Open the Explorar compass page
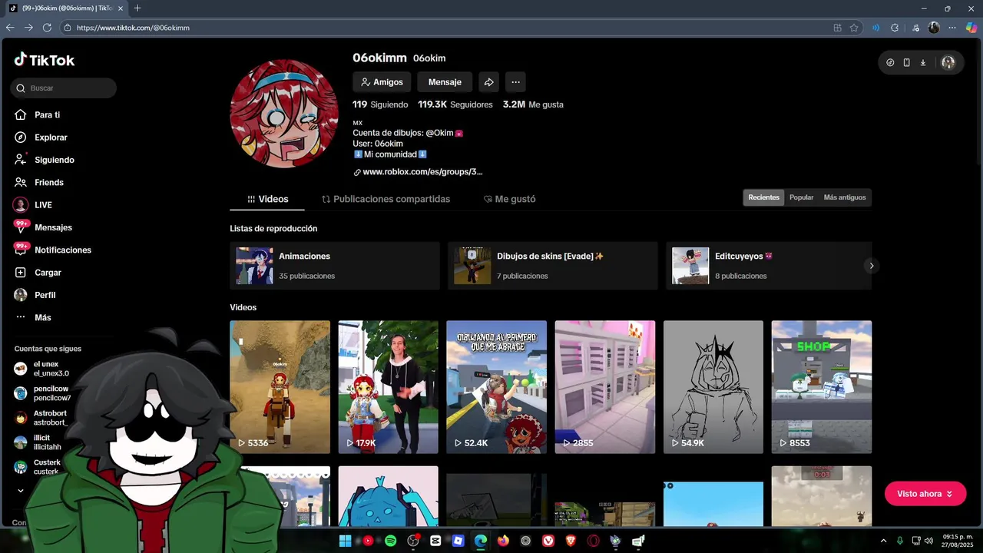The image size is (983, 553). pyautogui.click(x=41, y=137)
